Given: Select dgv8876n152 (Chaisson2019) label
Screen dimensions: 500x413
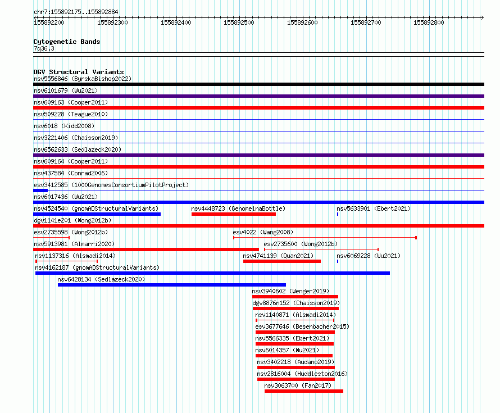Looking at the screenshot, I should (296, 303).
